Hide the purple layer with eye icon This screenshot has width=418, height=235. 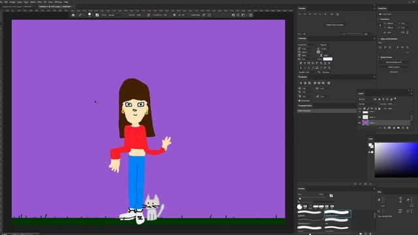pos(360,123)
